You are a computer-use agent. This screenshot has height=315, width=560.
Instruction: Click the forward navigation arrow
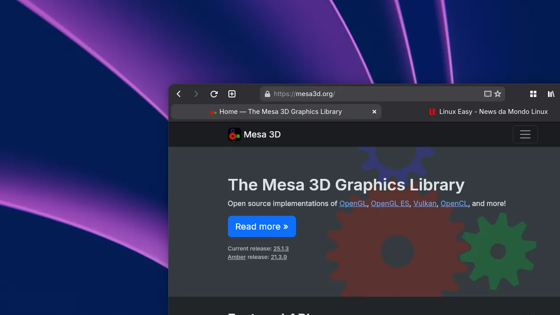click(196, 94)
